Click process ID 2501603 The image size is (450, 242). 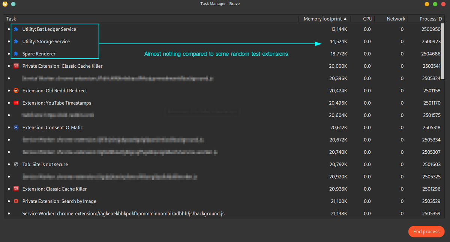(x=432, y=164)
